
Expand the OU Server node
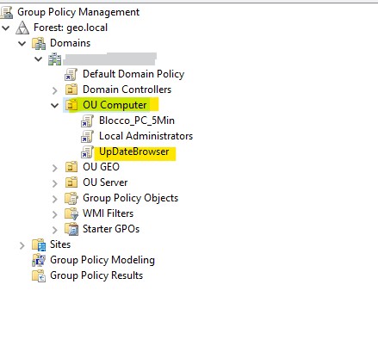[55, 183]
